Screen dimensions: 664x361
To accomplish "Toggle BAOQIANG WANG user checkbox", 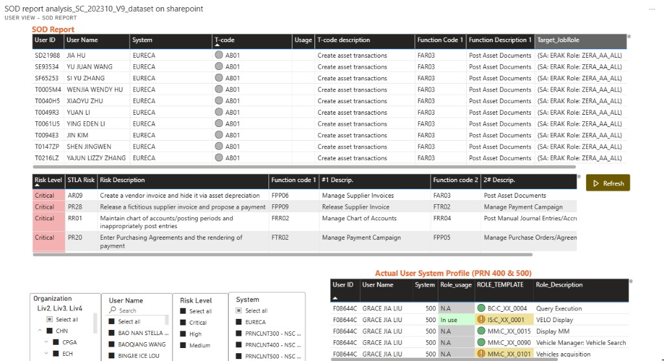I will pyautogui.click(x=112, y=344).
